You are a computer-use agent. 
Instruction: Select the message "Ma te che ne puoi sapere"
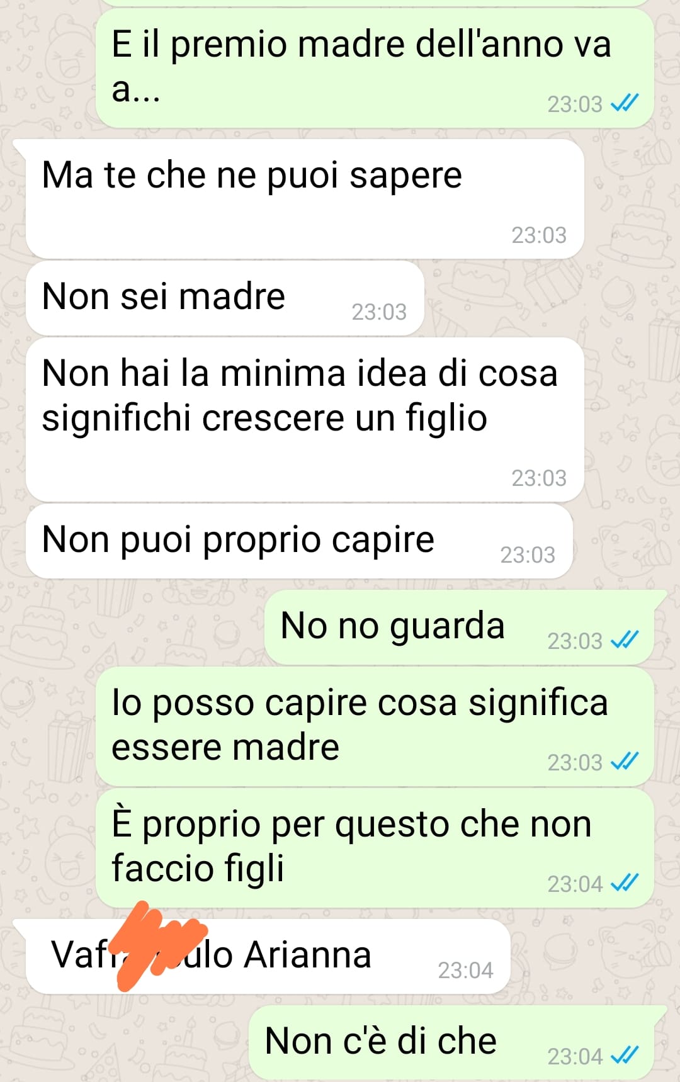click(x=305, y=199)
